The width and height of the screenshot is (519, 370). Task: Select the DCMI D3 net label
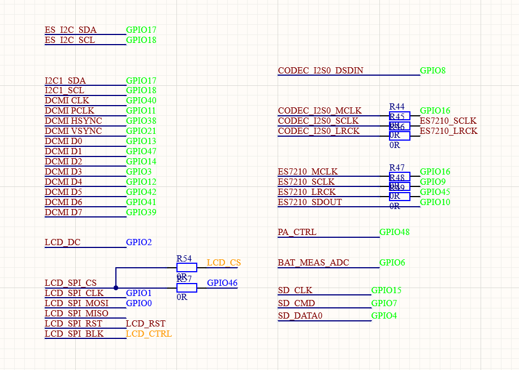pos(63,172)
